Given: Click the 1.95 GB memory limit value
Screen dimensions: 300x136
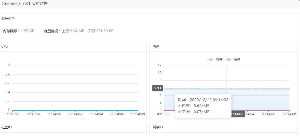Looking at the screenshot, I should tap(28, 31).
